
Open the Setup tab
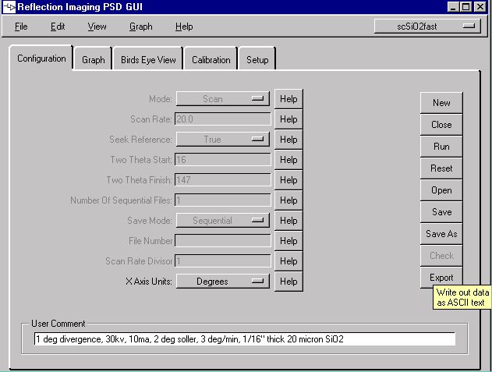(x=257, y=59)
